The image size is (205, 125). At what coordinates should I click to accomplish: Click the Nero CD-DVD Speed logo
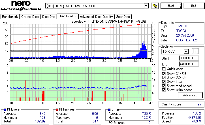pyautogui.click(x=21, y=6)
